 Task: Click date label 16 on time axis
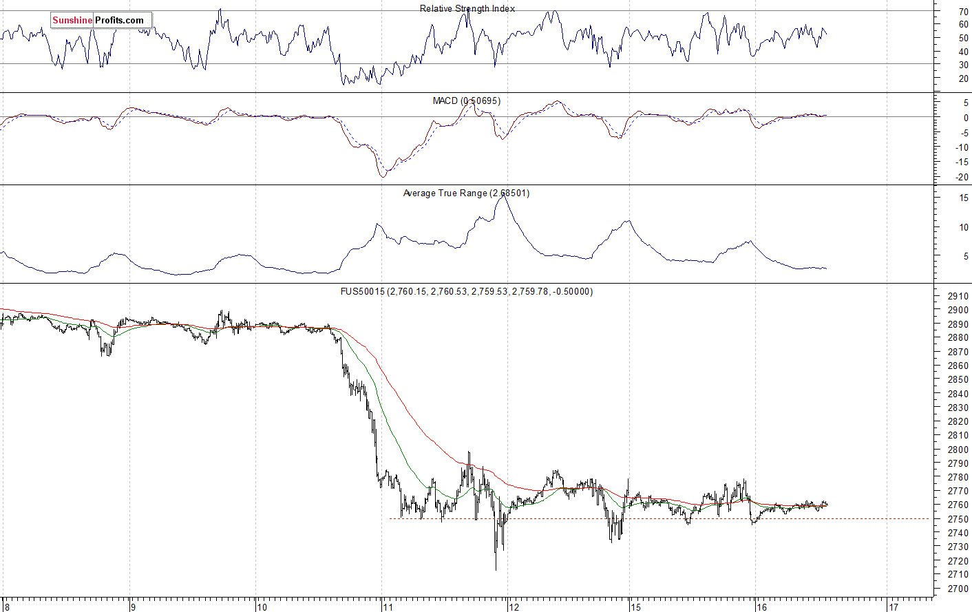tap(761, 607)
